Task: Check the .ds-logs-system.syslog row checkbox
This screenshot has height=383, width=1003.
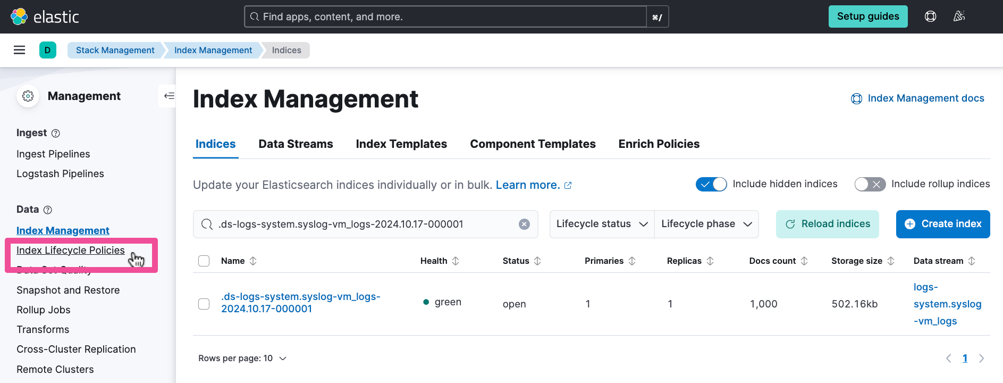Action: click(x=204, y=304)
